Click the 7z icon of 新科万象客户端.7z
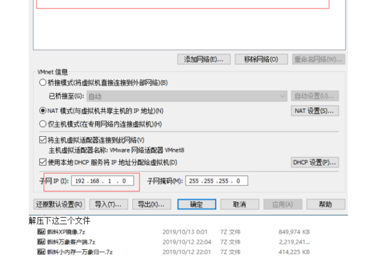385x278 pixels. (41, 242)
